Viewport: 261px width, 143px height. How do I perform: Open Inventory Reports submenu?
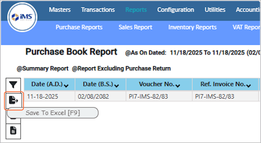192,27
